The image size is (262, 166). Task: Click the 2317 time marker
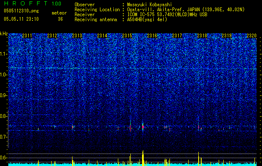coord(177,36)
